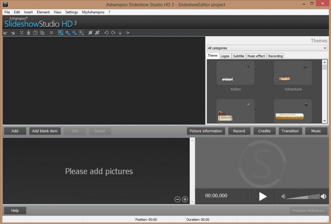The image size is (331, 224).
Task: Click the redo arrow in the toolbar
Action: click(x=13, y=33)
